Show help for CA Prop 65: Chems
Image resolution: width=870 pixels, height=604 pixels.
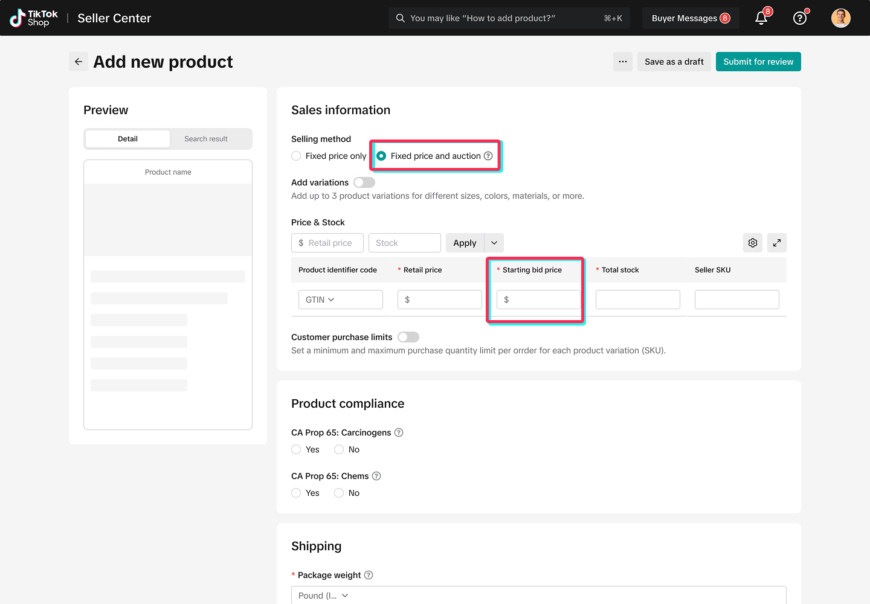[376, 476]
